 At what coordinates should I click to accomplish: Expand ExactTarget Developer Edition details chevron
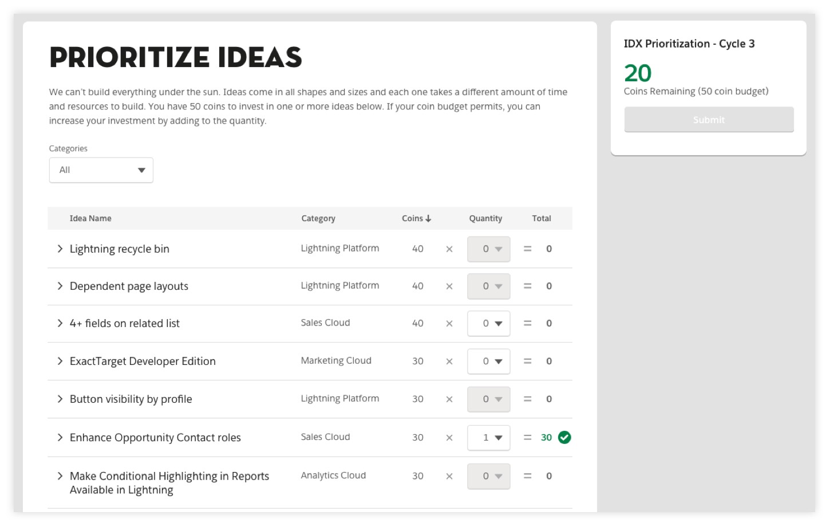click(x=60, y=361)
